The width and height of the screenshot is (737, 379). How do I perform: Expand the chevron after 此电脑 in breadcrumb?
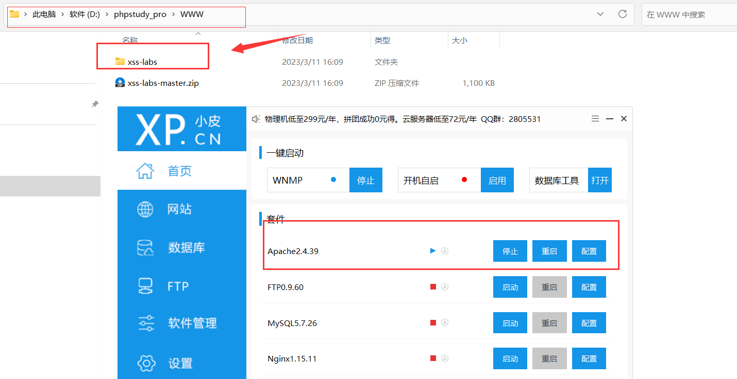(x=63, y=14)
